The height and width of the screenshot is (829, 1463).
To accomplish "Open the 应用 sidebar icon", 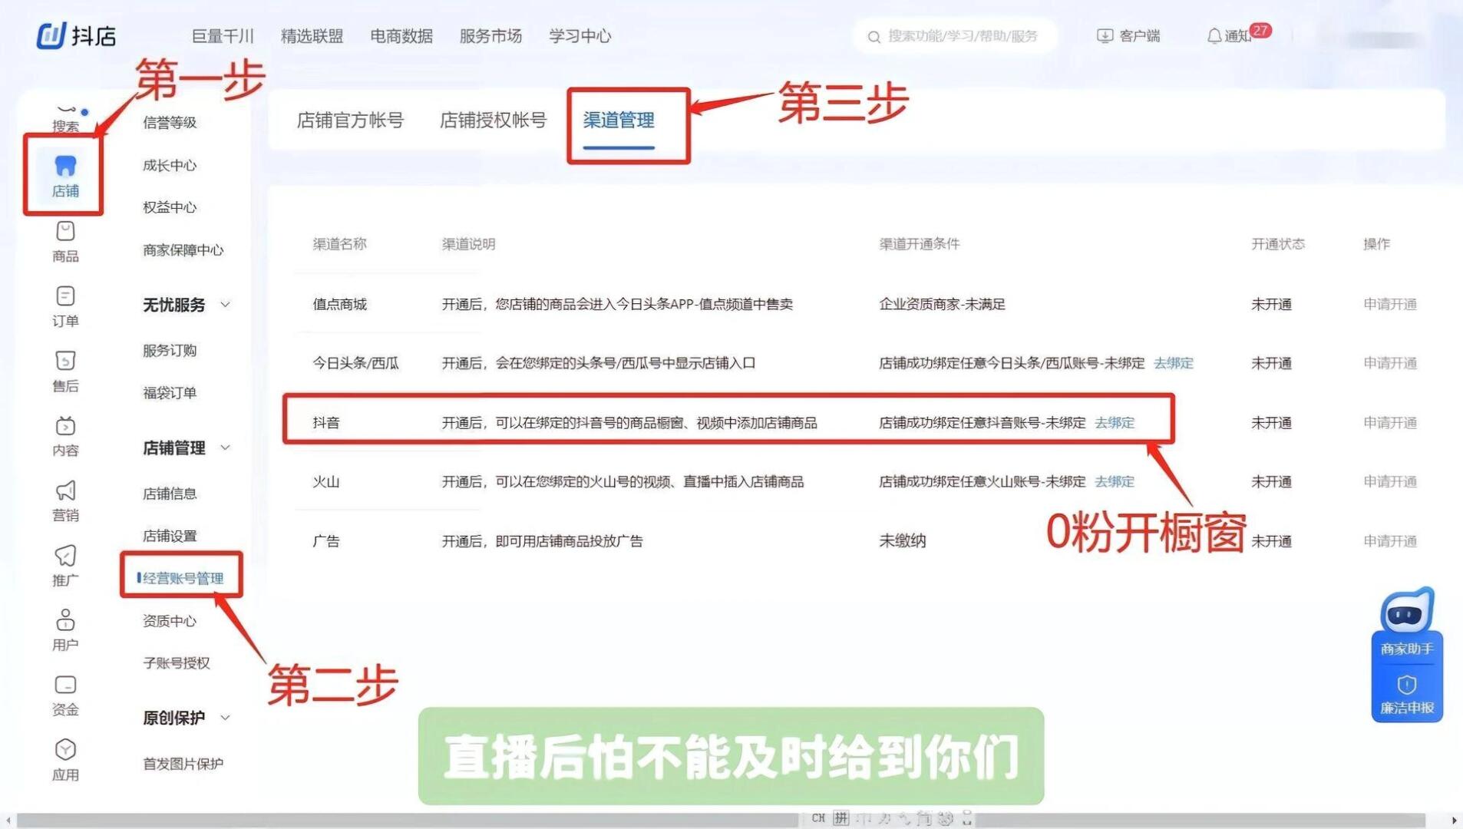I will 65,749.
